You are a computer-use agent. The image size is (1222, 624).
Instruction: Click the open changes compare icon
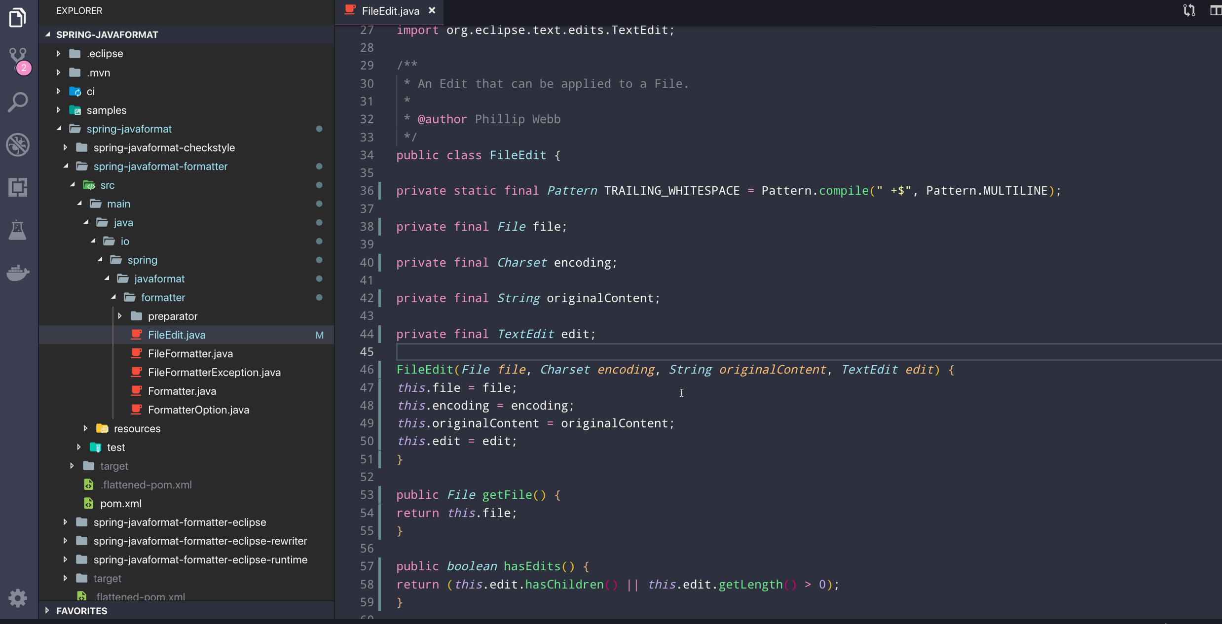(x=1189, y=10)
